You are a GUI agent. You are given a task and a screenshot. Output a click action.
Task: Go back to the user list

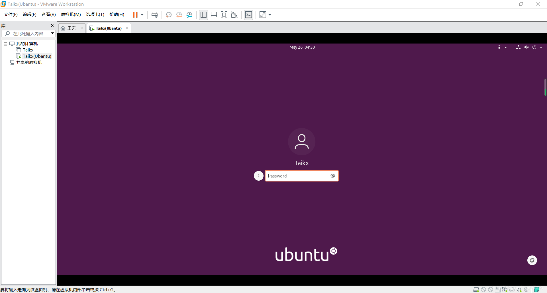[259, 176]
